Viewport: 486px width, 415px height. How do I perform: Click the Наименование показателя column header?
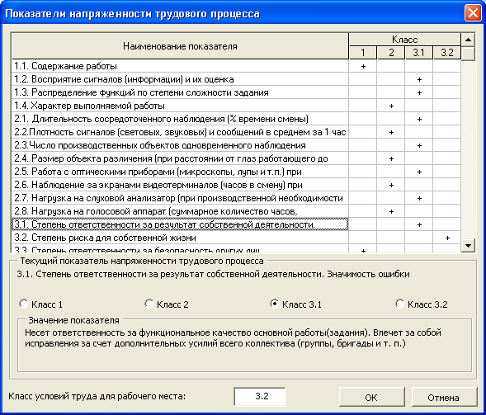coord(180,46)
